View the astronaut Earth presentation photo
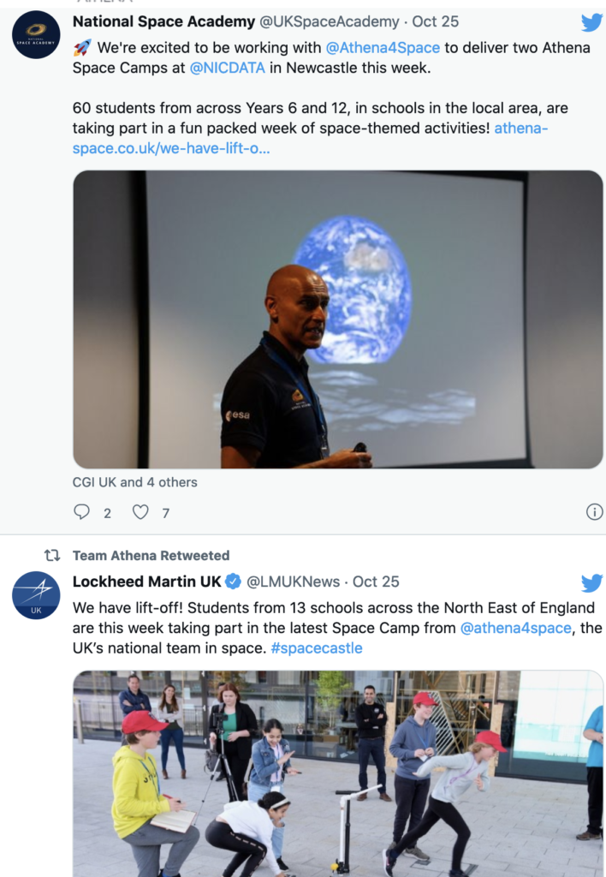Viewport: 606px width, 877px height. pyautogui.click(x=337, y=319)
